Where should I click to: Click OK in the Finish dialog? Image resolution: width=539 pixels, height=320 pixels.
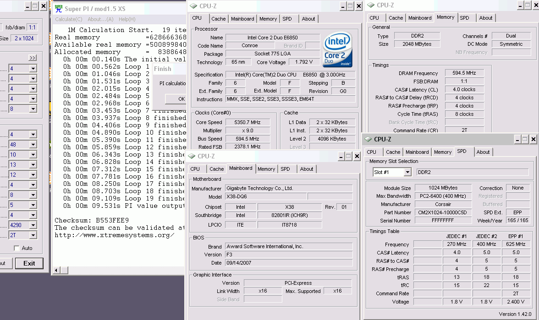coord(176,99)
